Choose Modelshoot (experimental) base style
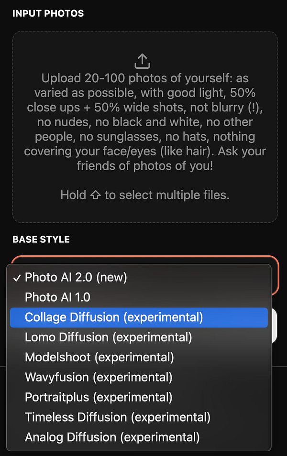 (x=99, y=357)
